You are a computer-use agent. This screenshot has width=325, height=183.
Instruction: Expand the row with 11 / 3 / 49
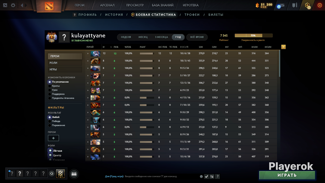88,142
